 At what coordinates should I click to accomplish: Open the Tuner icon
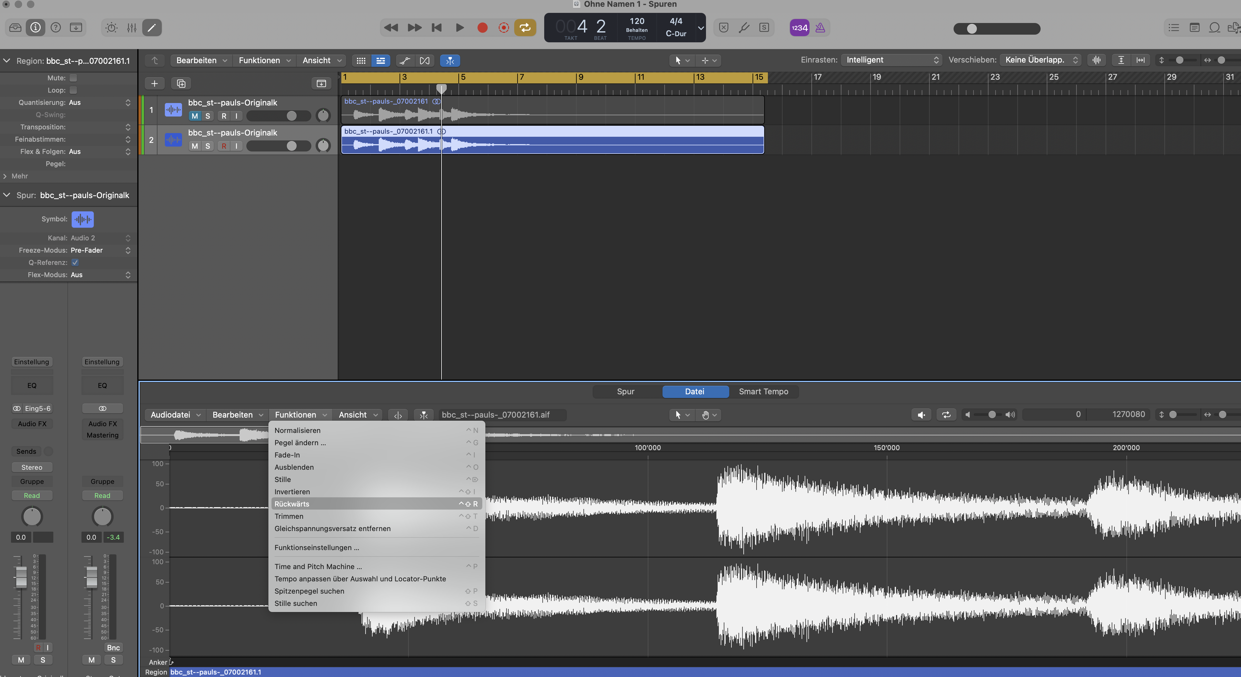point(744,28)
